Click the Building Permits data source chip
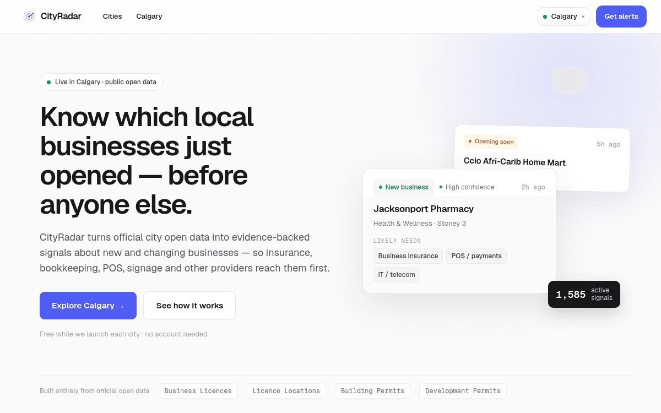 click(x=372, y=391)
